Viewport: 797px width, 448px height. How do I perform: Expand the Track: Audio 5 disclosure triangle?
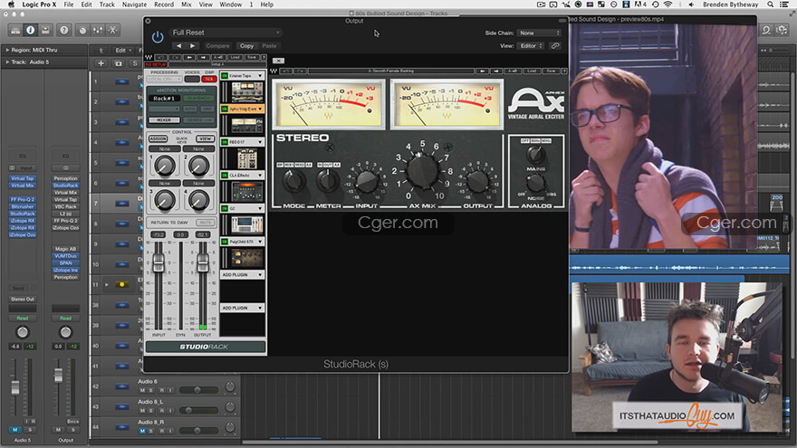[x=7, y=62]
